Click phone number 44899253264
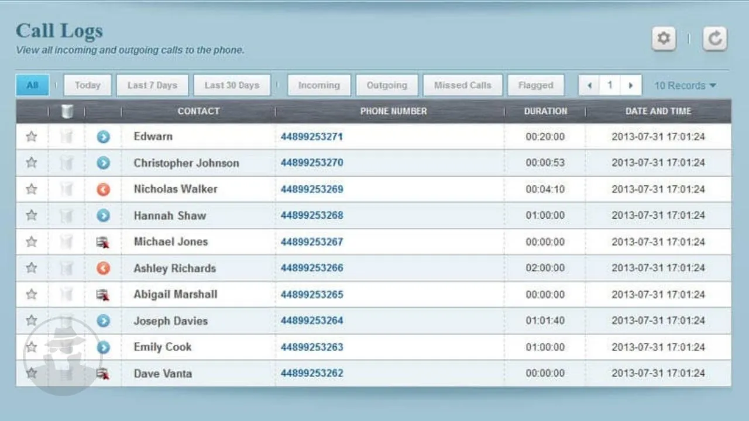Screen dimensions: 749x421 (x=312, y=320)
